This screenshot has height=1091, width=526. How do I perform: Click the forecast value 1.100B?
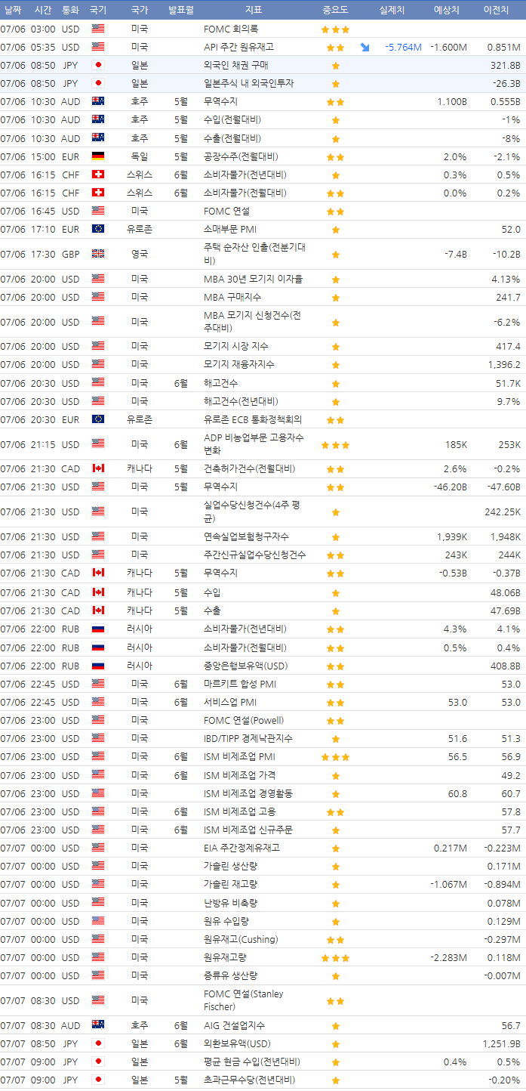coord(452,101)
